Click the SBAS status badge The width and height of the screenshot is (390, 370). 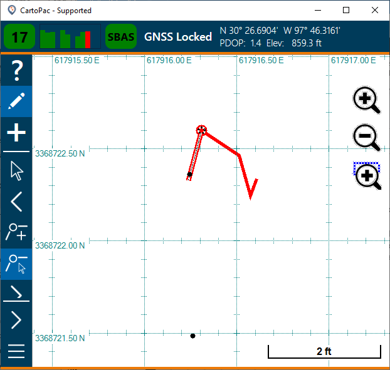[x=121, y=36]
